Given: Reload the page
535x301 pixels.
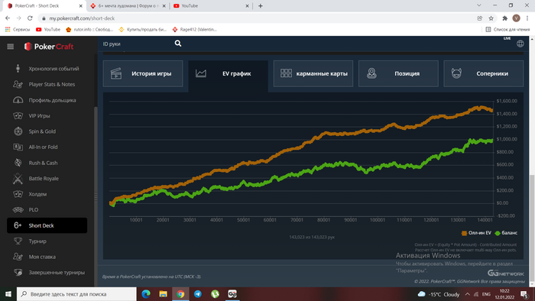Looking at the screenshot, I should point(30,18).
